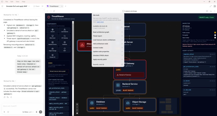Toggle the side panel icon at top right
This screenshot has width=217, height=116.
[x=215, y=6]
